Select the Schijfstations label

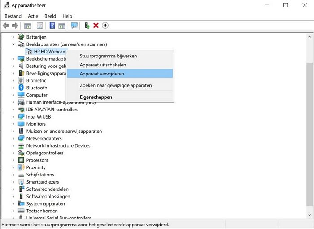(x=40, y=175)
